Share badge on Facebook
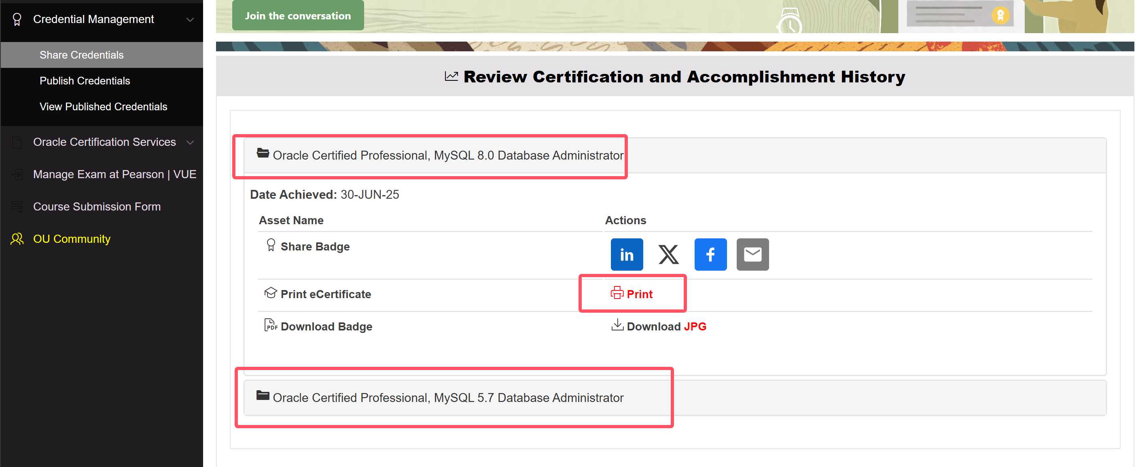Screen dimensions: 1136x467 coord(710,255)
